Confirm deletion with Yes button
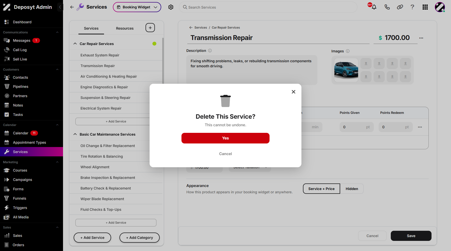The image size is (451, 251). (225, 138)
